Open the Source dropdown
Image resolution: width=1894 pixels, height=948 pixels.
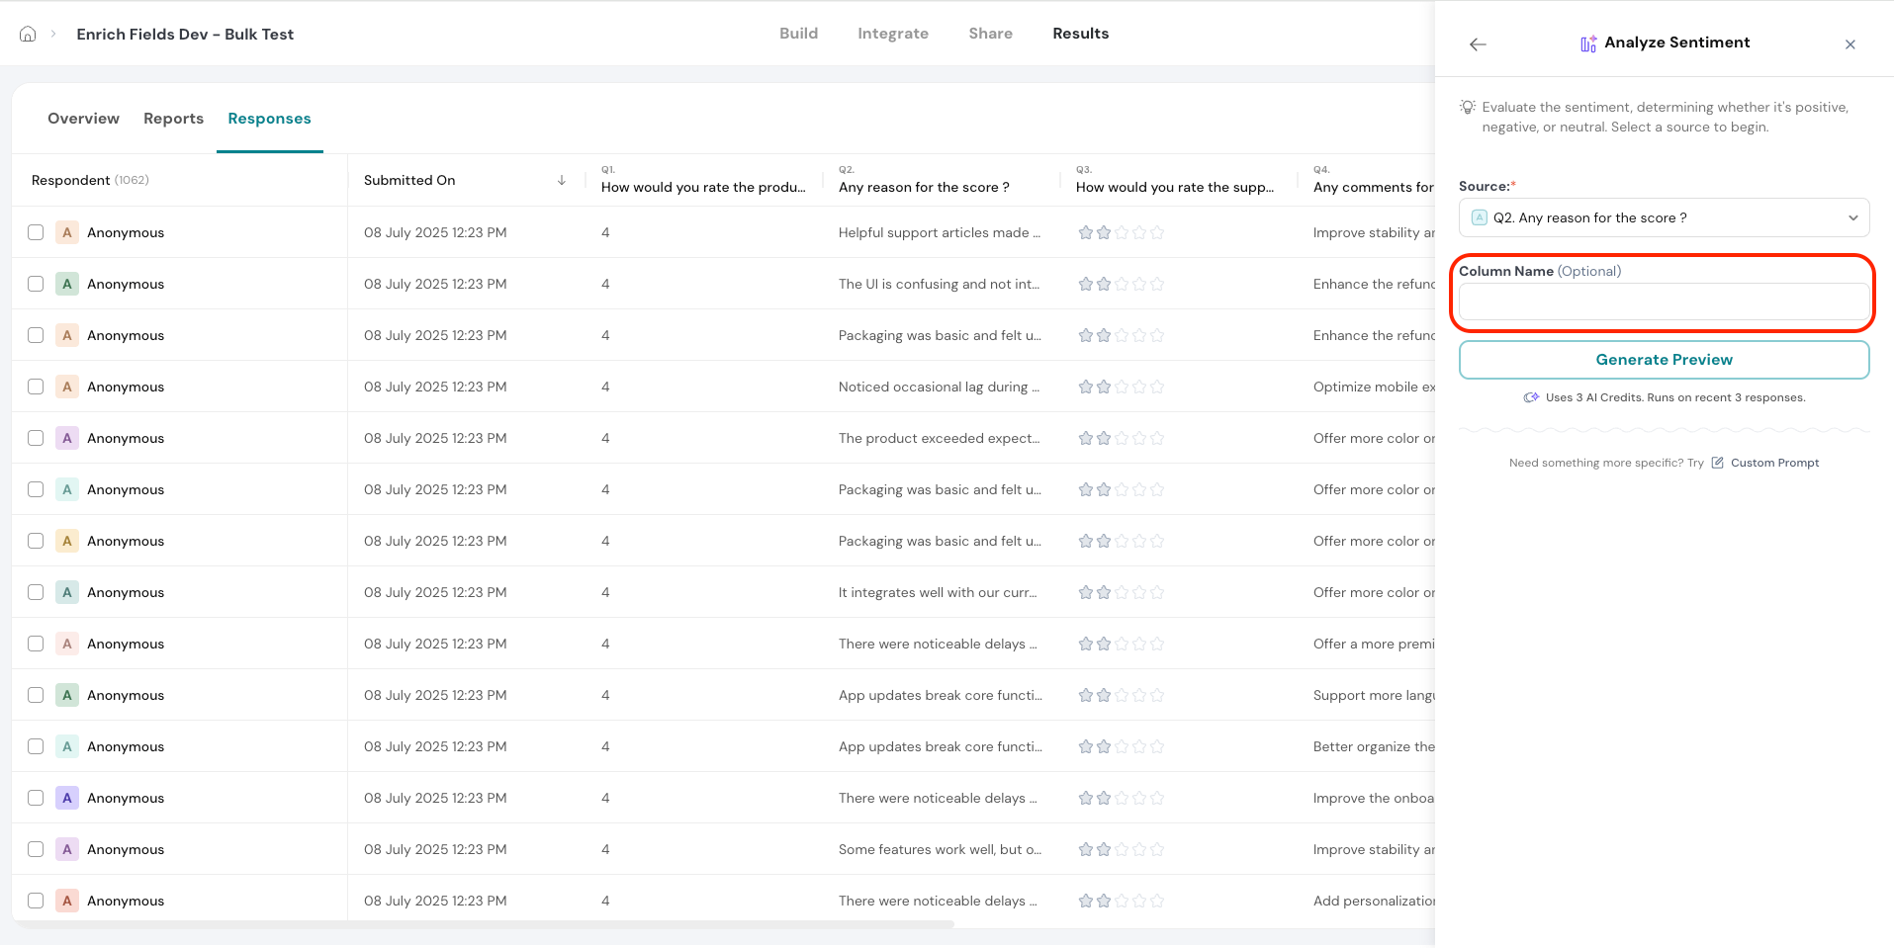[1664, 217]
